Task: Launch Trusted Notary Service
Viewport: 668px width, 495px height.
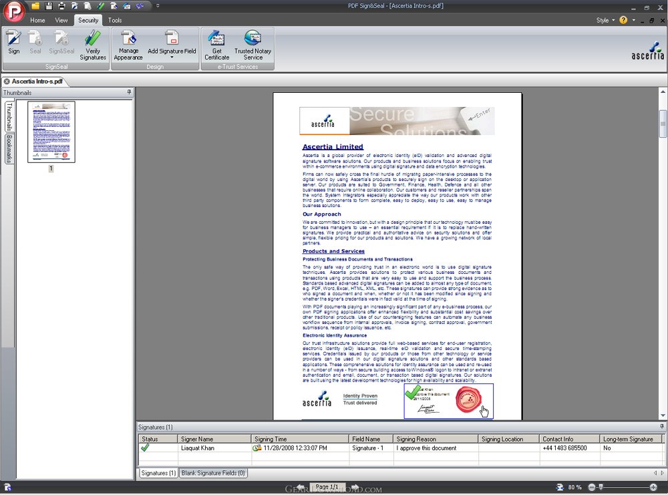Action: (253, 45)
